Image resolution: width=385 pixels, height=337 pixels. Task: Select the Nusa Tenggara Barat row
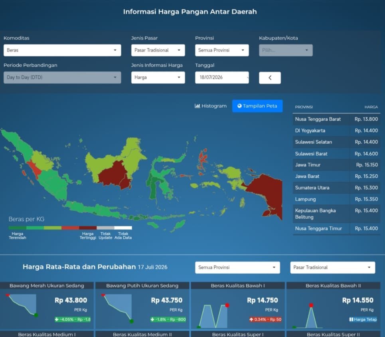pyautogui.click(x=336, y=119)
